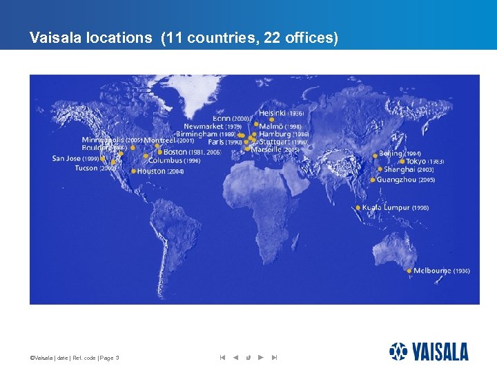Image resolution: width=497 pixels, height=373 pixels.
Task: Jump to the last slide
Action: tap(275, 358)
